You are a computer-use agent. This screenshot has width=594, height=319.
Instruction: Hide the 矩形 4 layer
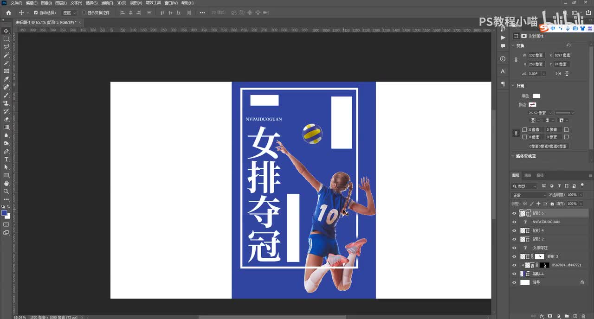[x=514, y=230]
